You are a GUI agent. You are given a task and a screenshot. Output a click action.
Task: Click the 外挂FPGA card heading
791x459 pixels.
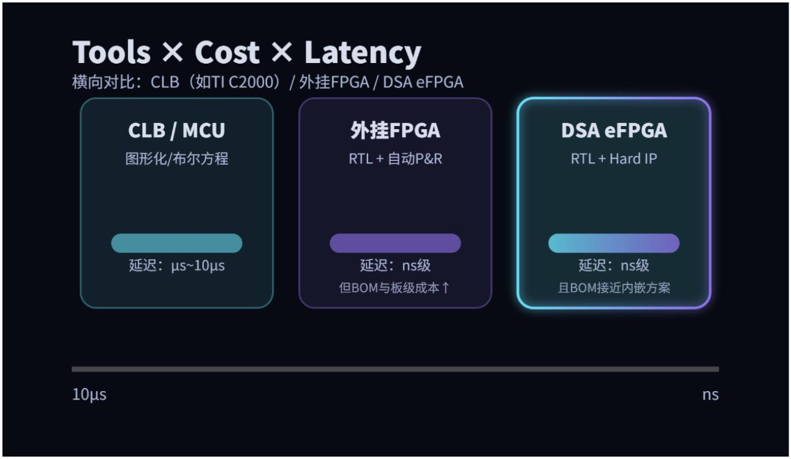point(395,130)
